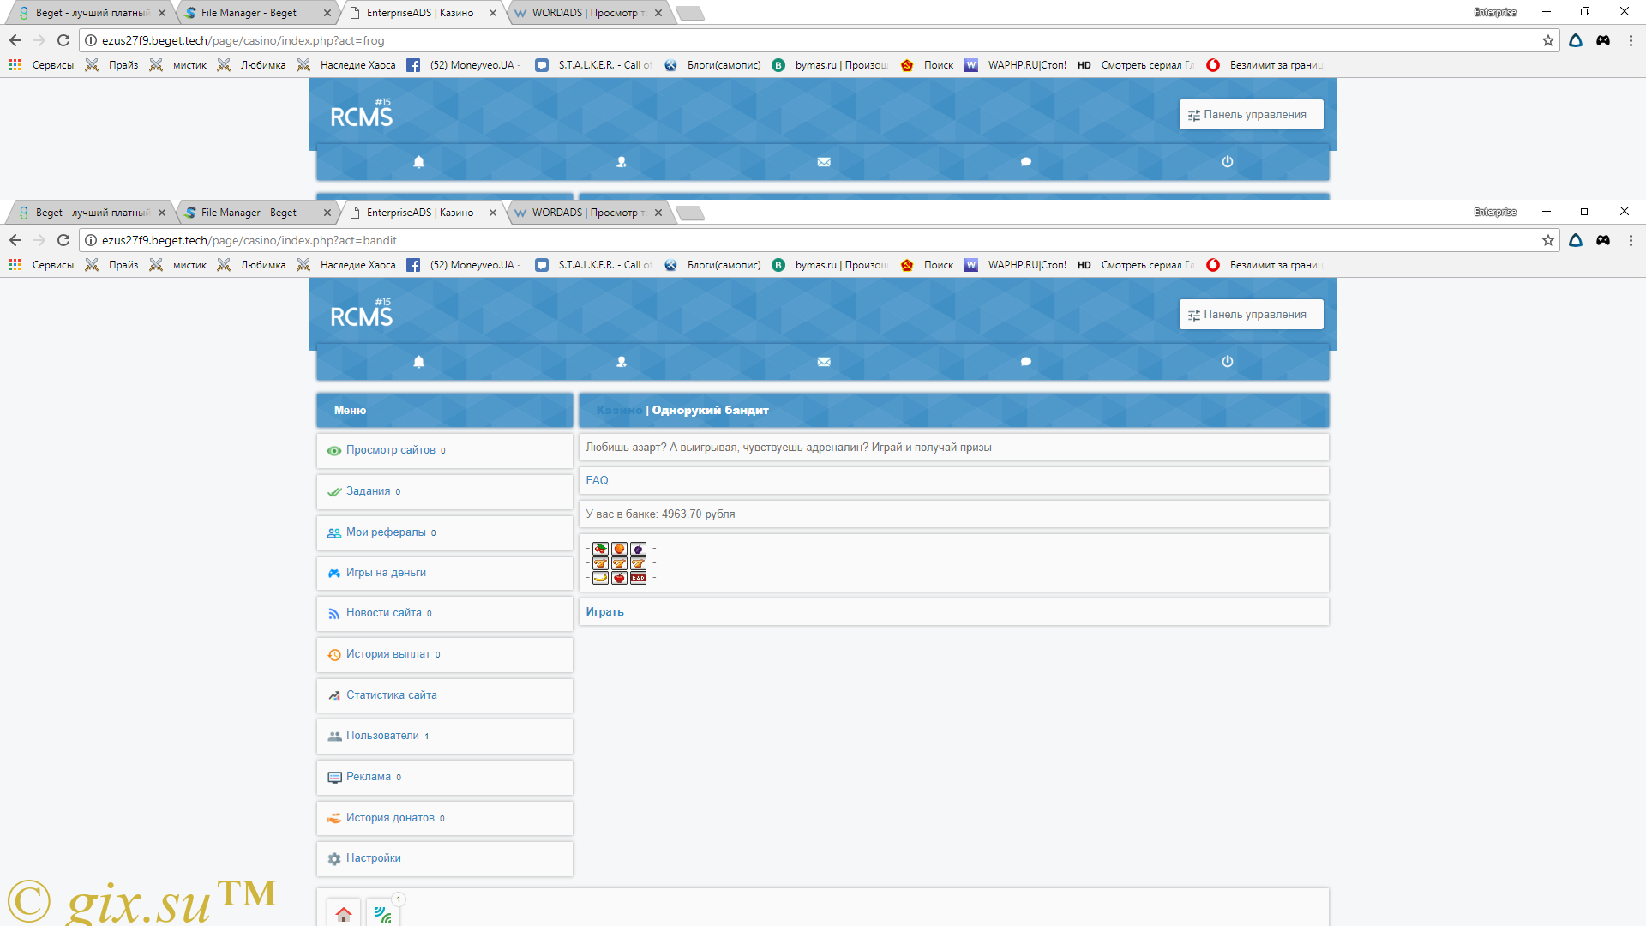This screenshot has width=1646, height=926.
Task: Click gamepad extension icon in upper window
Action: [x=1603, y=40]
